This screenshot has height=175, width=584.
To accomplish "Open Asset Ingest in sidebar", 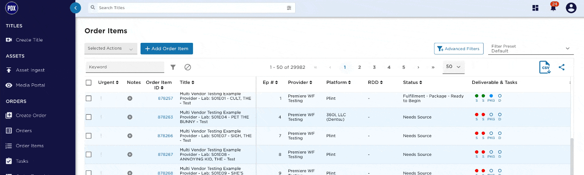I will tap(30, 70).
